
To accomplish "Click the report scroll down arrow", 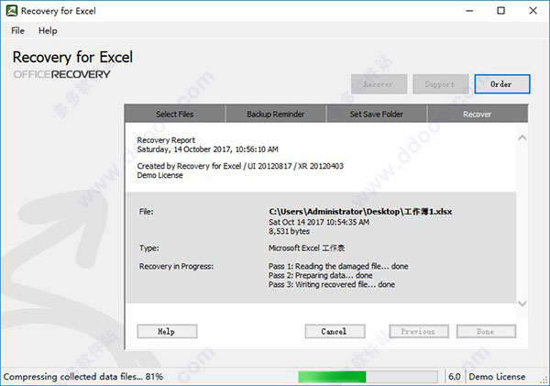I will pos(522,303).
